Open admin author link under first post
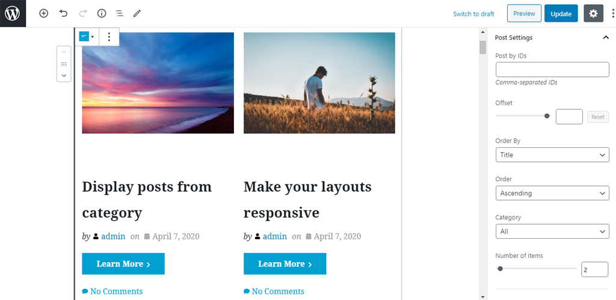616x300 pixels. (x=113, y=236)
